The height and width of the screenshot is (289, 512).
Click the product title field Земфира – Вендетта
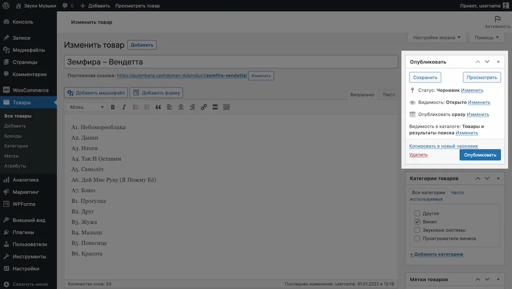pyautogui.click(x=231, y=62)
